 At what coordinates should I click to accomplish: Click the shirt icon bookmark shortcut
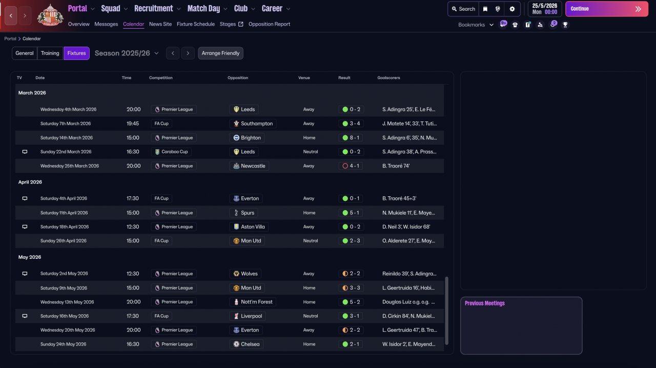515,25
